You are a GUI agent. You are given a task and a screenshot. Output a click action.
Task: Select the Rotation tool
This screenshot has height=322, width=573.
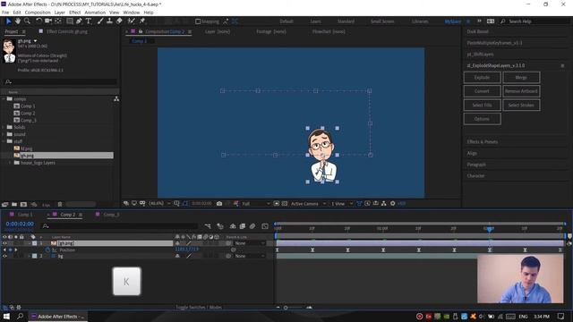(x=38, y=21)
